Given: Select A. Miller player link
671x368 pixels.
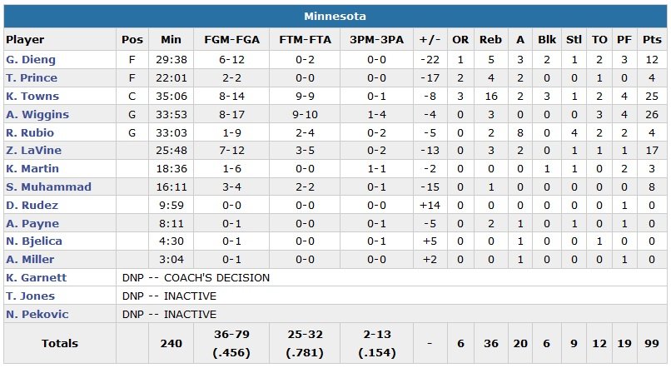Looking at the screenshot, I should point(28,259).
